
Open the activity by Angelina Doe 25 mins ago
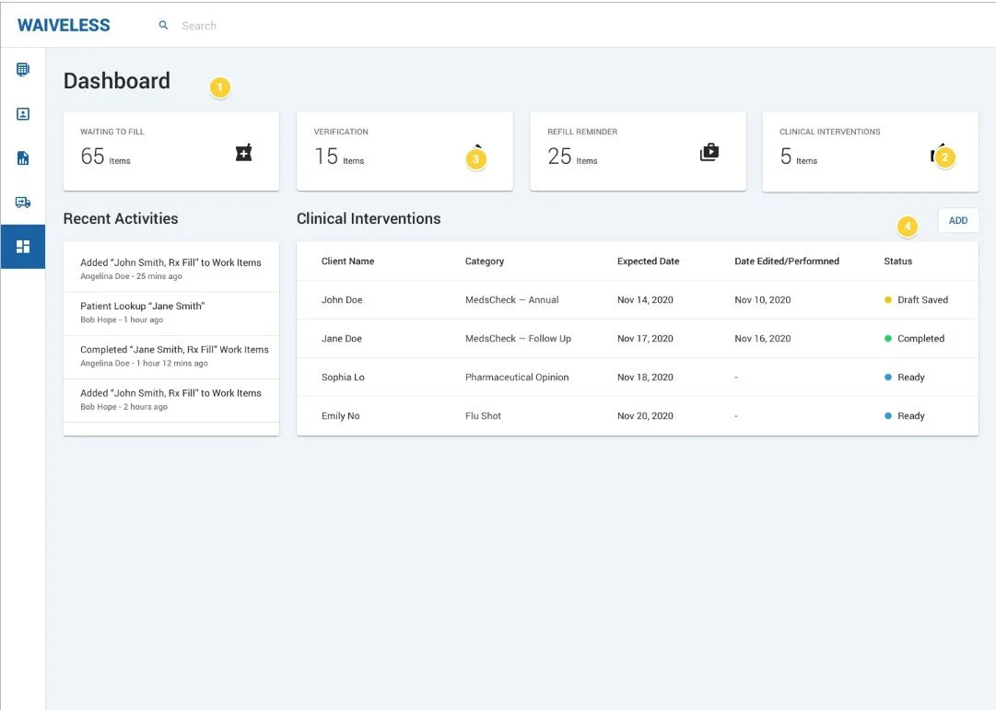coord(170,269)
